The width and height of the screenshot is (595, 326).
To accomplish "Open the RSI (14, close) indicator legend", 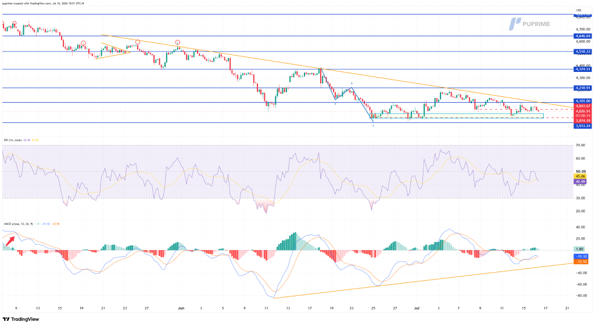I will tap(13, 140).
